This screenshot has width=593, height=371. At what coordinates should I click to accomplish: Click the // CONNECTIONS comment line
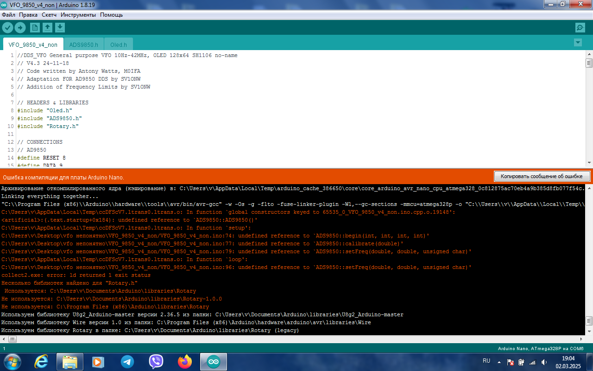(x=40, y=142)
